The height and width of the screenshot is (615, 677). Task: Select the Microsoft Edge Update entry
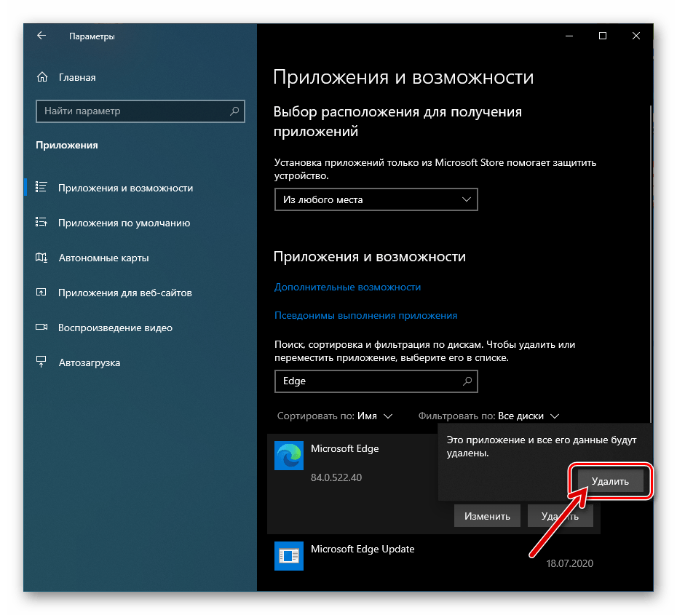[x=433, y=556]
